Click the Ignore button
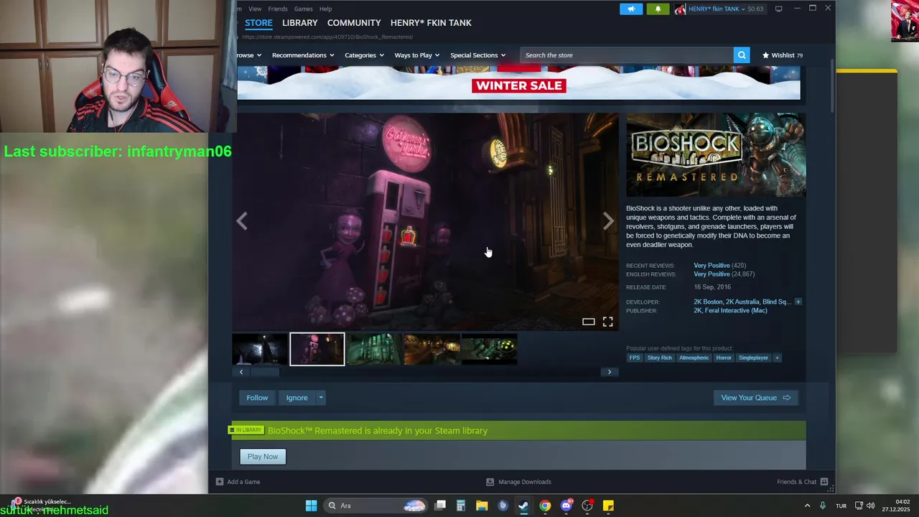Screen dimensions: 919x517 pos(297,398)
